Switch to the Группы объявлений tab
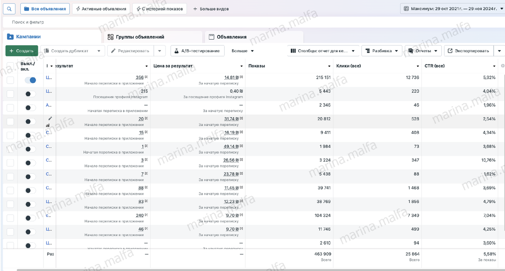Screen dimensions: 505x271 pos(153,37)
